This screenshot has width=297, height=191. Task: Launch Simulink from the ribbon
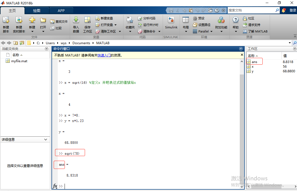(x=171, y=23)
